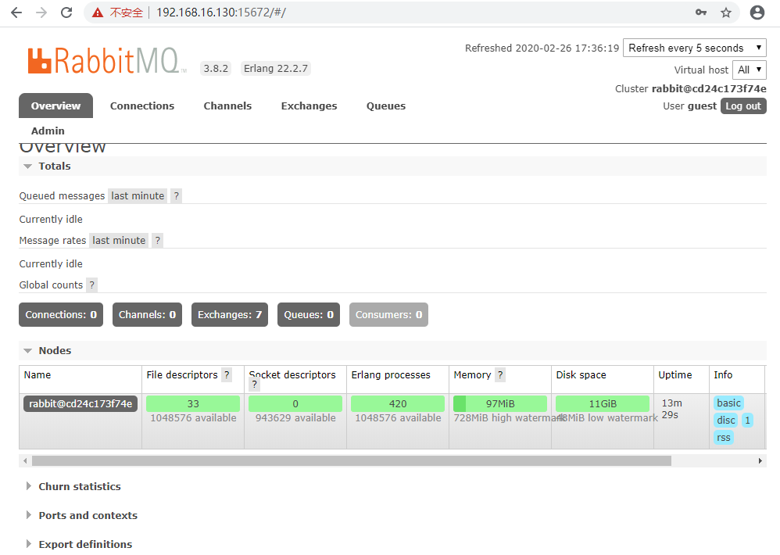Open the Channels tab
This screenshot has height=555, width=780.
coord(227,106)
